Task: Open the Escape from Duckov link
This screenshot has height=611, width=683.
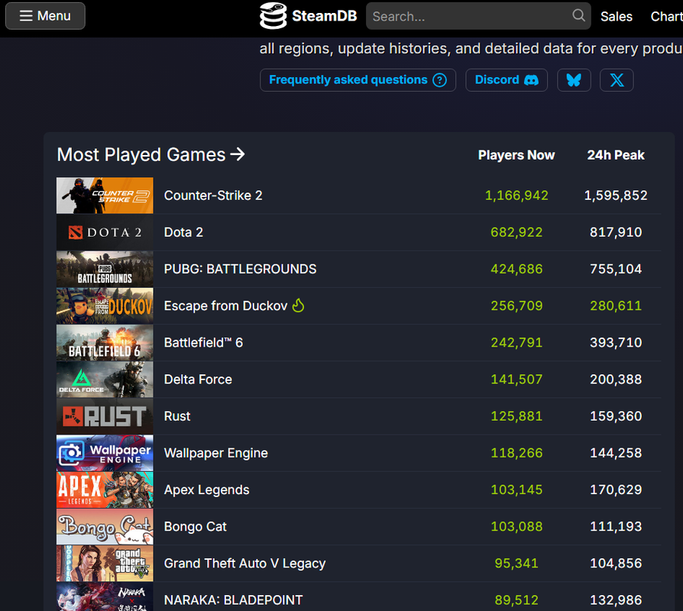Action: (x=225, y=306)
